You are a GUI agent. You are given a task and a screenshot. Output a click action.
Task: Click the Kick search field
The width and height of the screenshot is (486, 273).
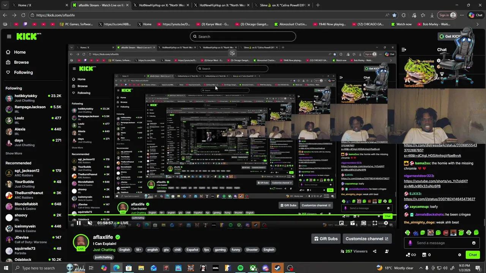pyautogui.click(x=243, y=36)
